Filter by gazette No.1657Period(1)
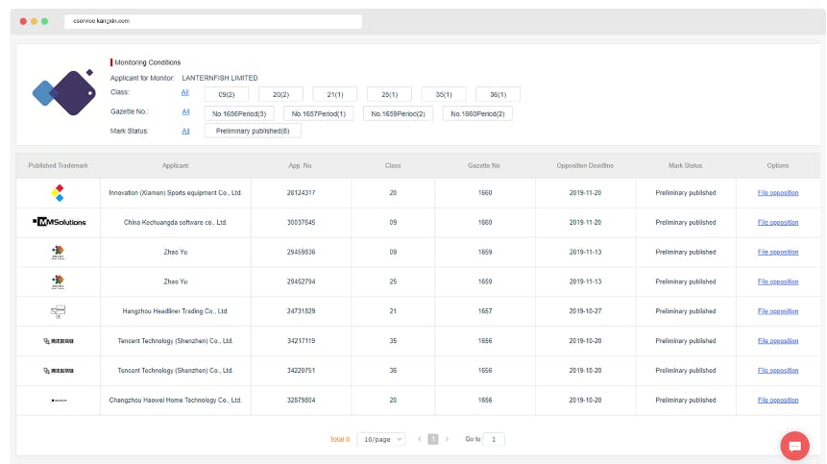 (319, 114)
